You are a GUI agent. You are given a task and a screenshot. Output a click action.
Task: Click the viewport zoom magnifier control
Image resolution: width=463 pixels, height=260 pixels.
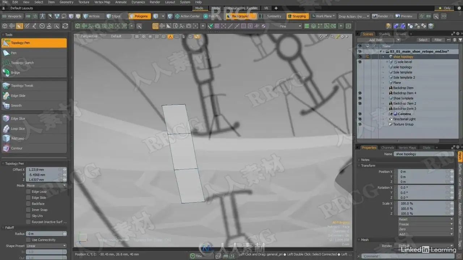332,36
